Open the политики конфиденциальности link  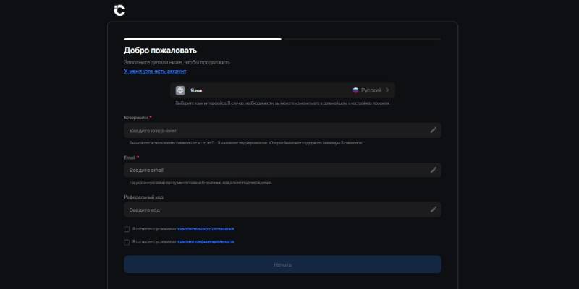(206, 242)
